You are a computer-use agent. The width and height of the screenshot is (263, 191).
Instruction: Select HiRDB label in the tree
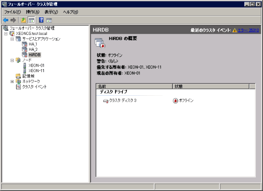tap(34, 55)
